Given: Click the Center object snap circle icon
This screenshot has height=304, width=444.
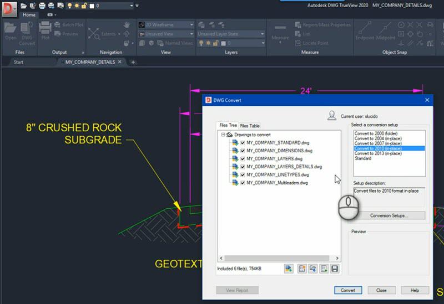Looking at the screenshot, I should point(401,25).
